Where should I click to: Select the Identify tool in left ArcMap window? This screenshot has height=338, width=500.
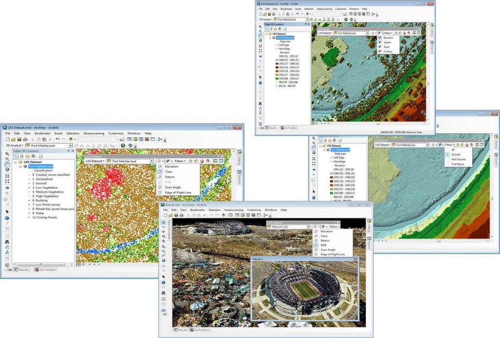pos(7,218)
